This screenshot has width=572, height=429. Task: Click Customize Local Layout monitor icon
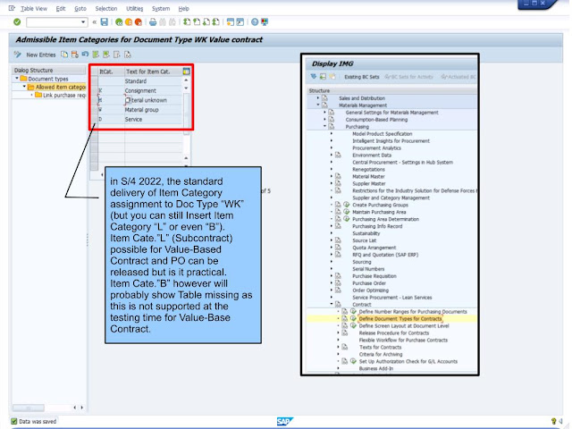click(x=265, y=22)
